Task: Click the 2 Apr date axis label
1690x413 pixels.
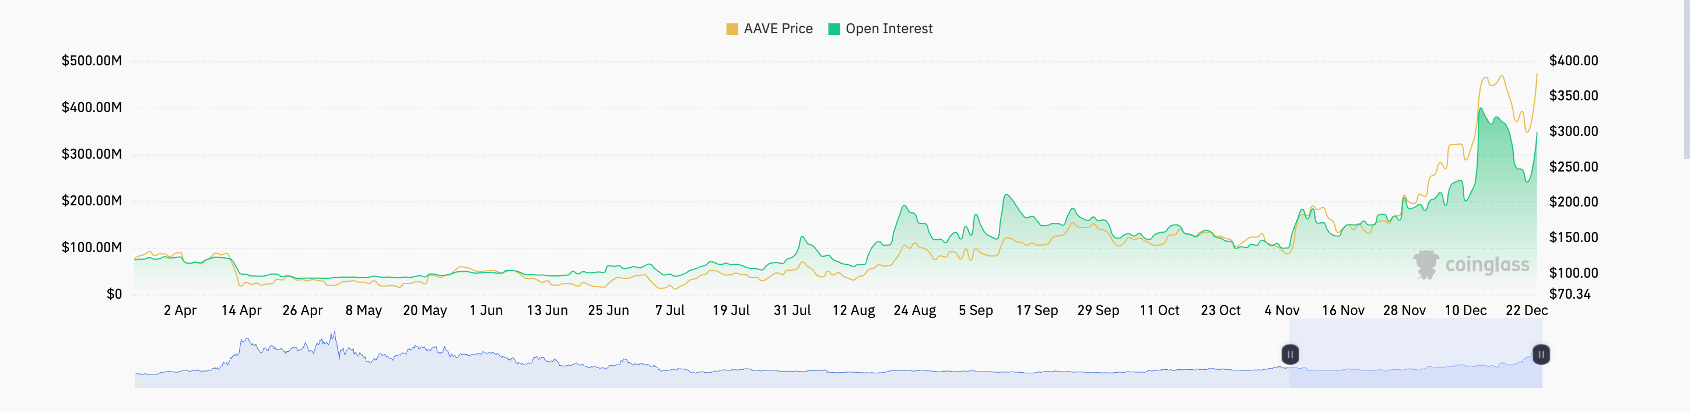Action: click(180, 310)
